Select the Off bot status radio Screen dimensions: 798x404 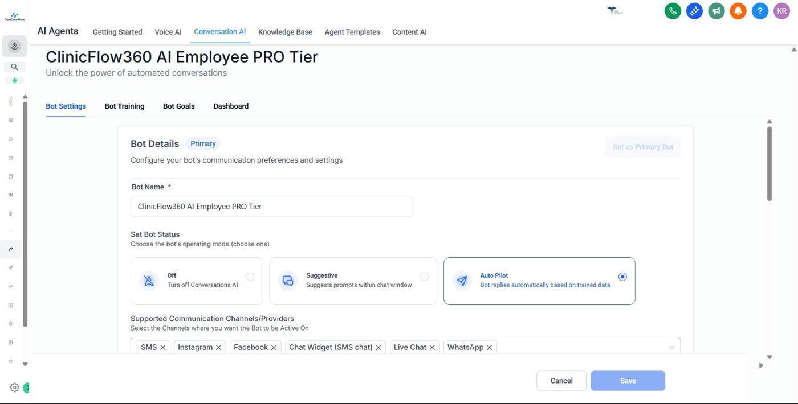250,277
